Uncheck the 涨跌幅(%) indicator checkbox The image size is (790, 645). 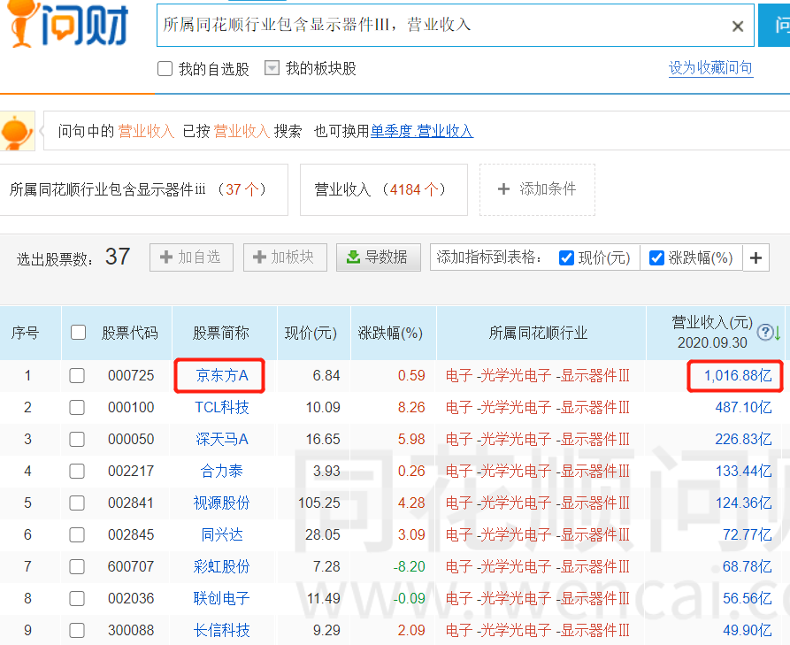656,258
